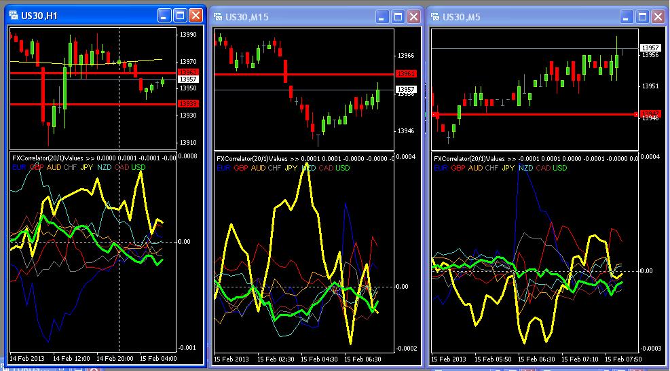Image resolution: width=670 pixels, height=371 pixels.
Task: Click the white 13957 price label in M5 chart
Action: 650,48
